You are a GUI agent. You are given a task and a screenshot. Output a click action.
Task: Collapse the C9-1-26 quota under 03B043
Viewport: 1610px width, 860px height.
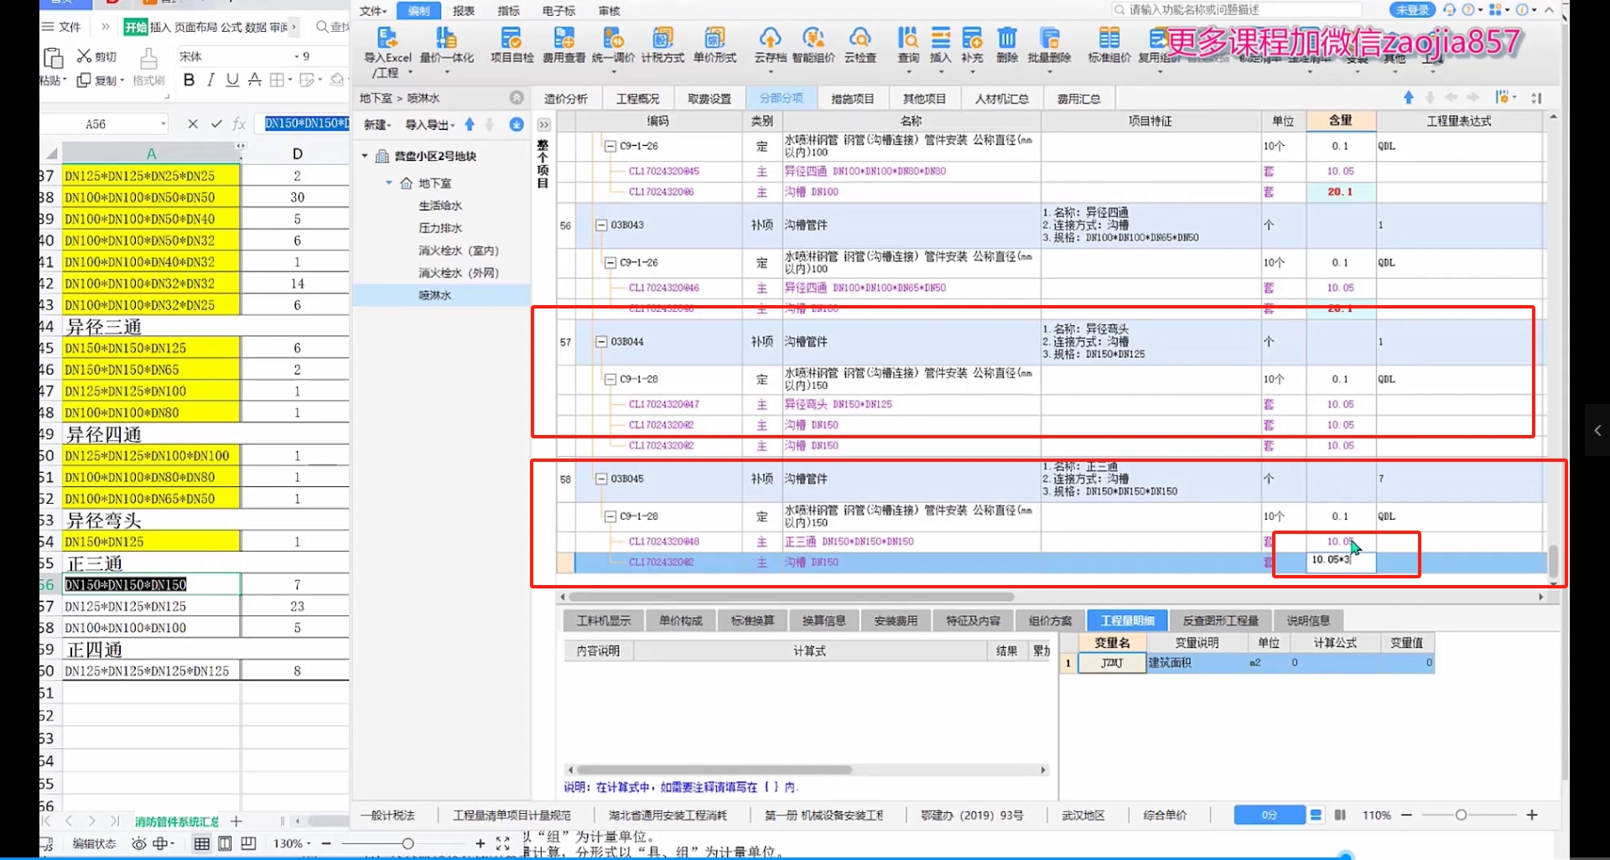click(610, 263)
